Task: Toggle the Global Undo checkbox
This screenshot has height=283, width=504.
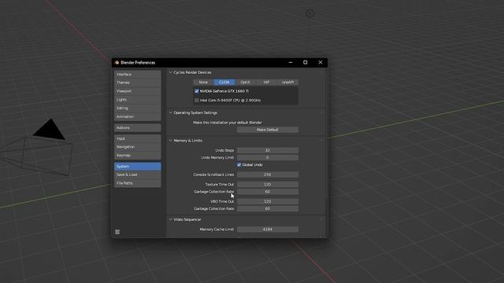Action: (x=239, y=164)
